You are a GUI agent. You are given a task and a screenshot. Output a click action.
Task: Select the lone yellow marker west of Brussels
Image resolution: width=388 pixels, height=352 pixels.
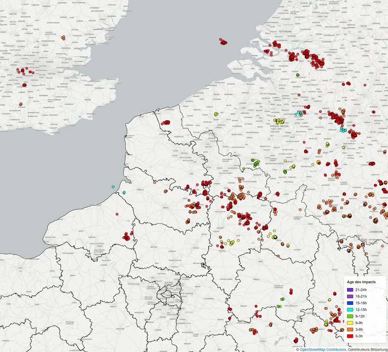pyautogui.click(x=216, y=114)
